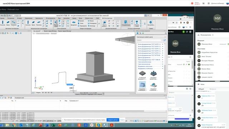The width and height of the screenshot is (229, 129).
Task: Open Adobe Acrobat from the taskbar
Action: (x=112, y=125)
